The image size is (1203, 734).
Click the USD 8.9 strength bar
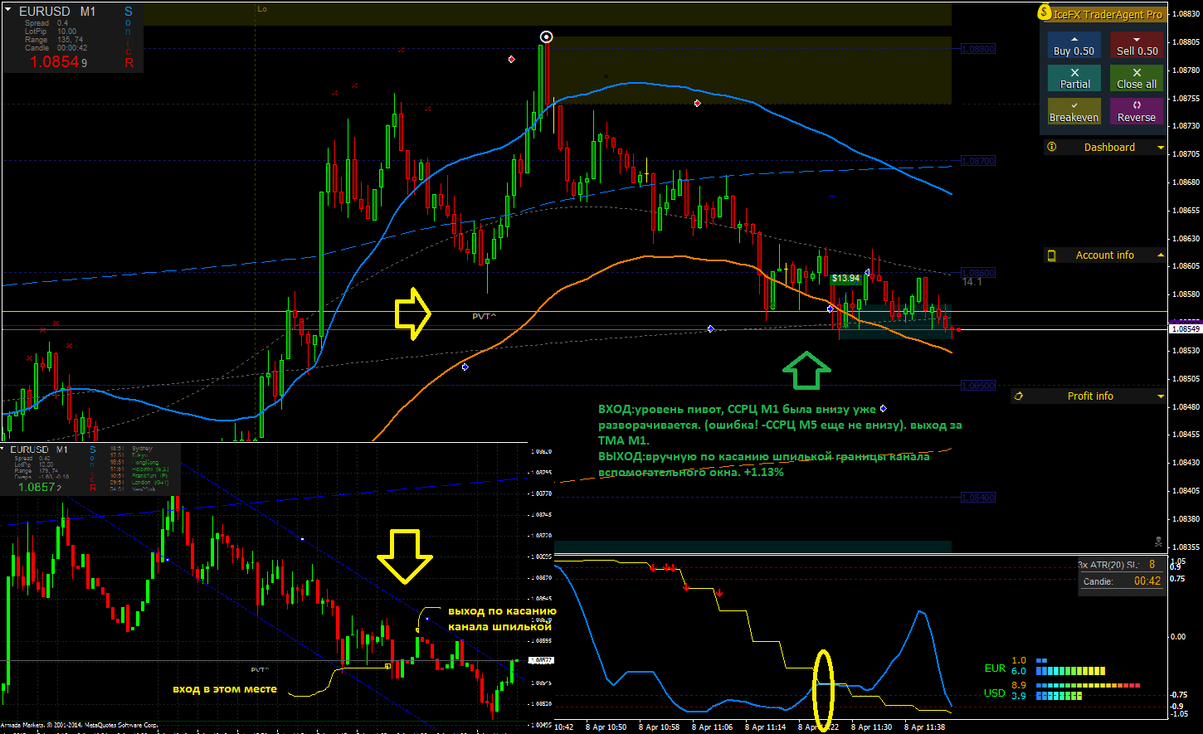click(x=1089, y=686)
